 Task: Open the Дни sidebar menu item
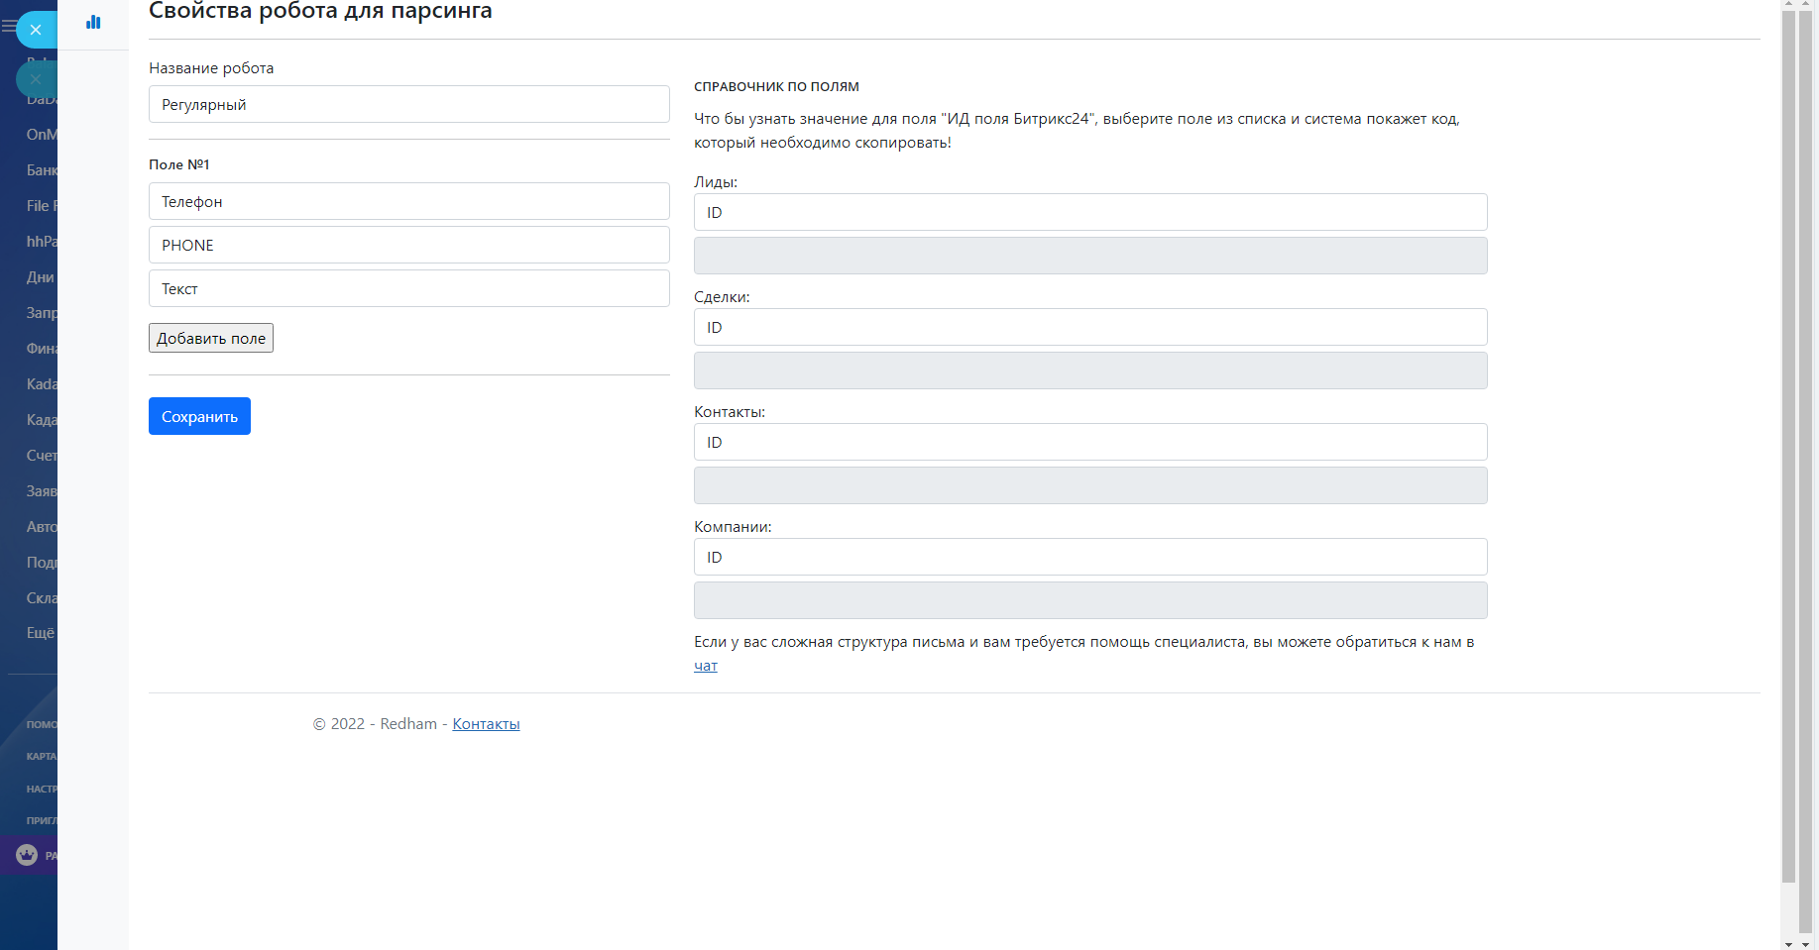(41, 277)
